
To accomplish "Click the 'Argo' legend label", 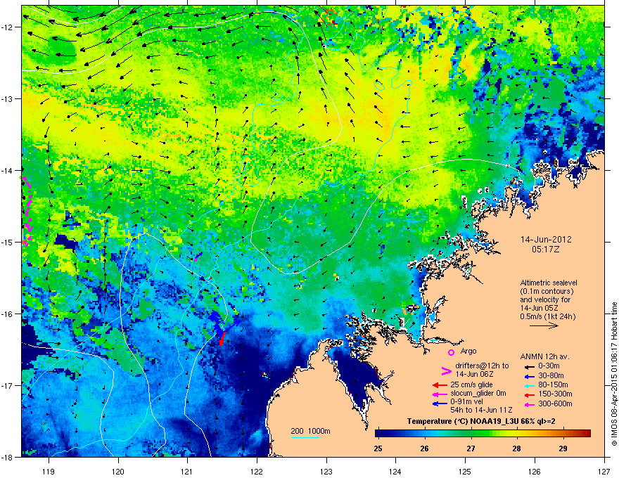I will point(468,351).
